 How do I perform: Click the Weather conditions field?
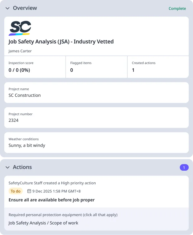coord(96,142)
